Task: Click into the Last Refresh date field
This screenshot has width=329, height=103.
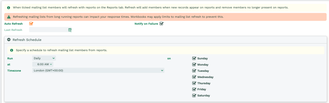Action: click(x=49, y=30)
